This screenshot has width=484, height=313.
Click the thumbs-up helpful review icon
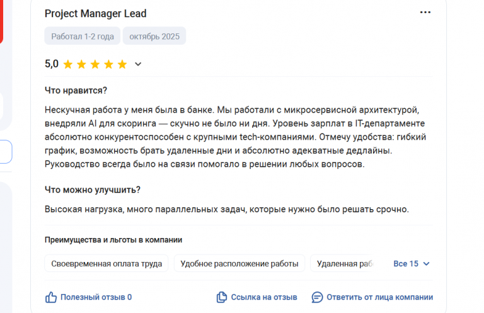click(x=51, y=297)
